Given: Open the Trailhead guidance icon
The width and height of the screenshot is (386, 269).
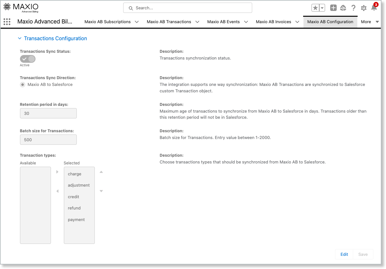Looking at the screenshot, I should click(343, 8).
